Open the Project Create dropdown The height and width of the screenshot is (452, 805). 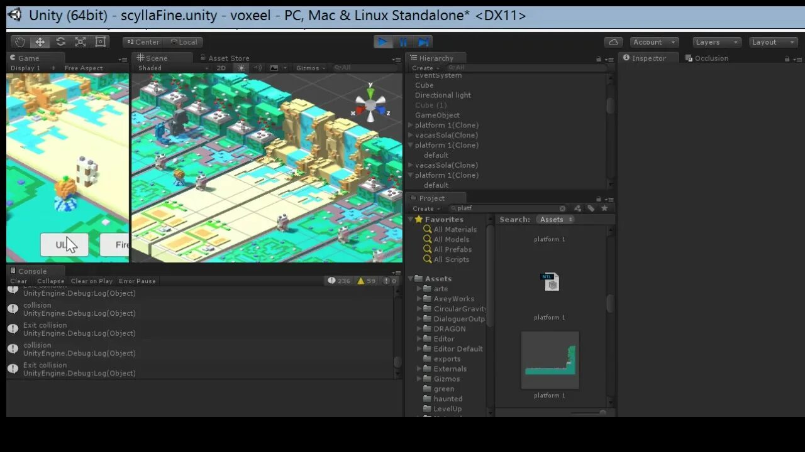426,208
